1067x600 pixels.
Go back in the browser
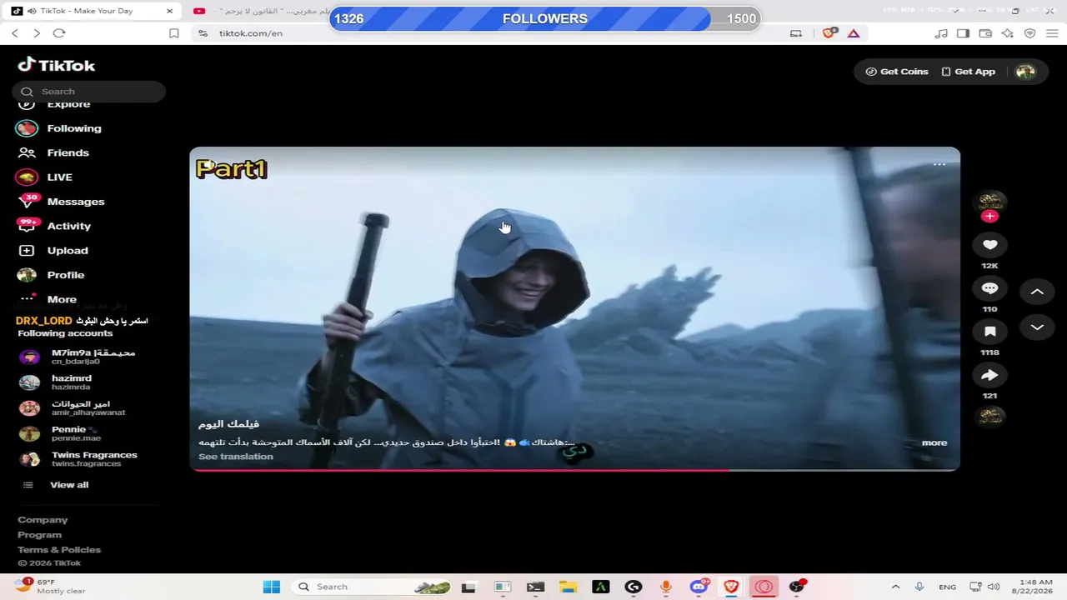coord(15,33)
